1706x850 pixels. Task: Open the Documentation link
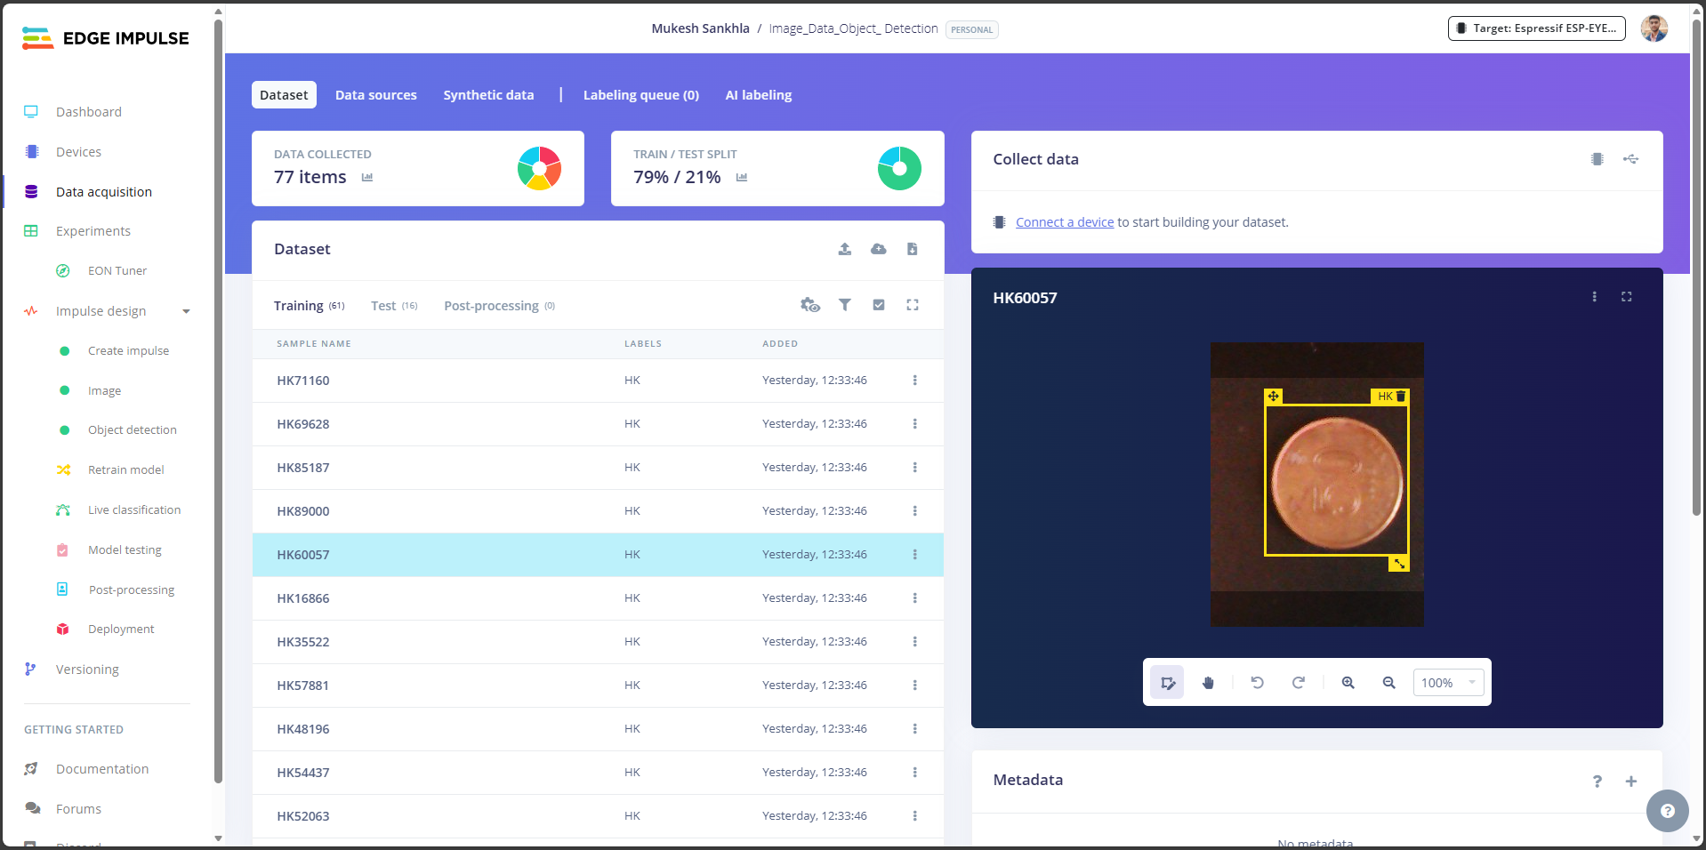click(x=102, y=769)
